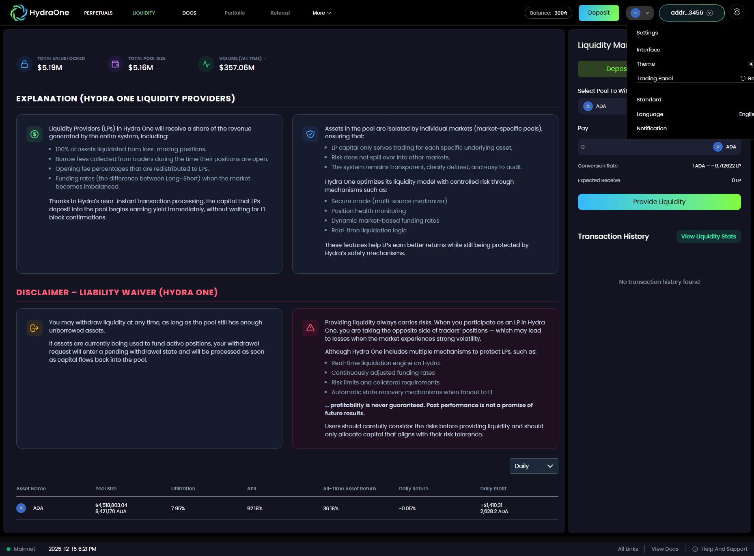Click the ADA icon in the Select Pool box

click(x=588, y=106)
